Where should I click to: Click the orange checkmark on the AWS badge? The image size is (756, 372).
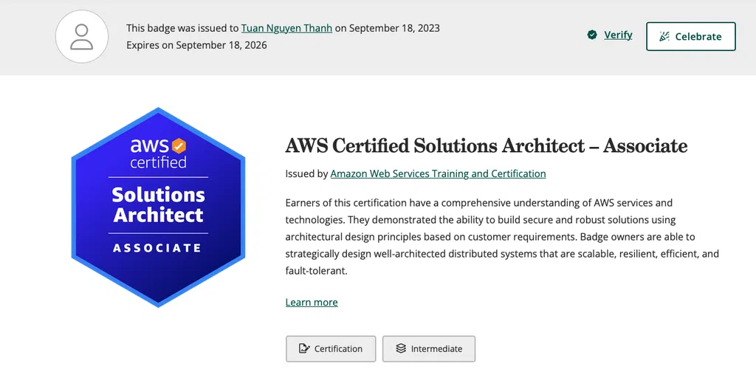pyautogui.click(x=179, y=145)
